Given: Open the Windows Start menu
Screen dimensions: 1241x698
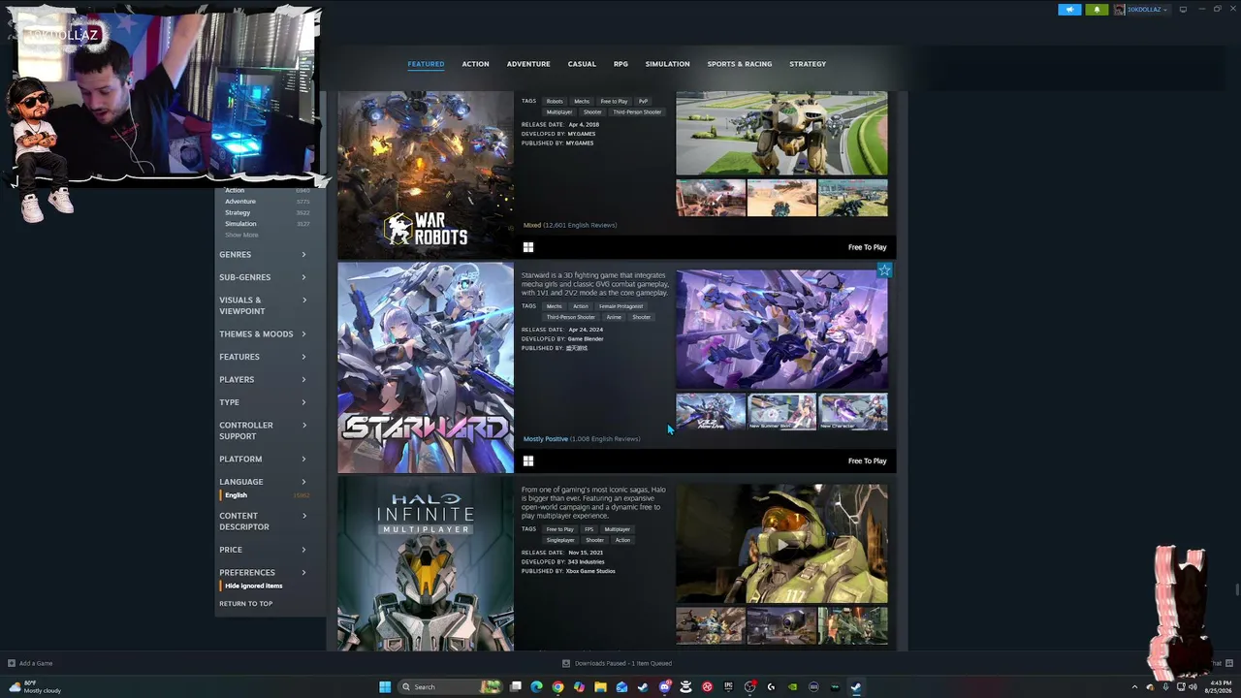Looking at the screenshot, I should [x=385, y=687].
